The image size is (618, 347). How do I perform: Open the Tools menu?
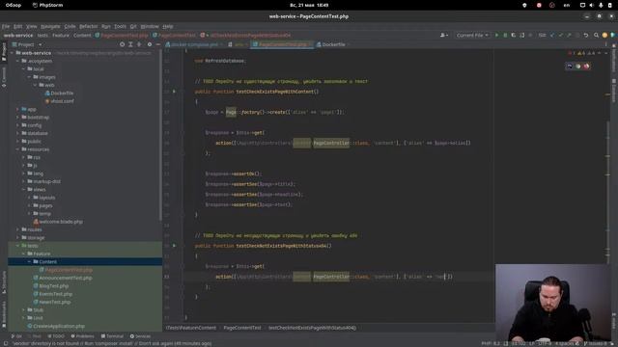[x=120, y=26]
